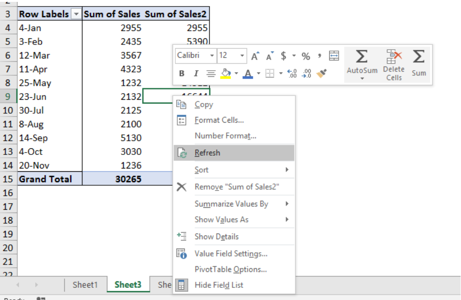Open Value Field Settings dialog

pyautogui.click(x=234, y=254)
